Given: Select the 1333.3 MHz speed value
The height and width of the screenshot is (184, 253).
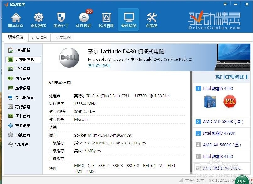Looking at the screenshot, I should click(x=85, y=104).
